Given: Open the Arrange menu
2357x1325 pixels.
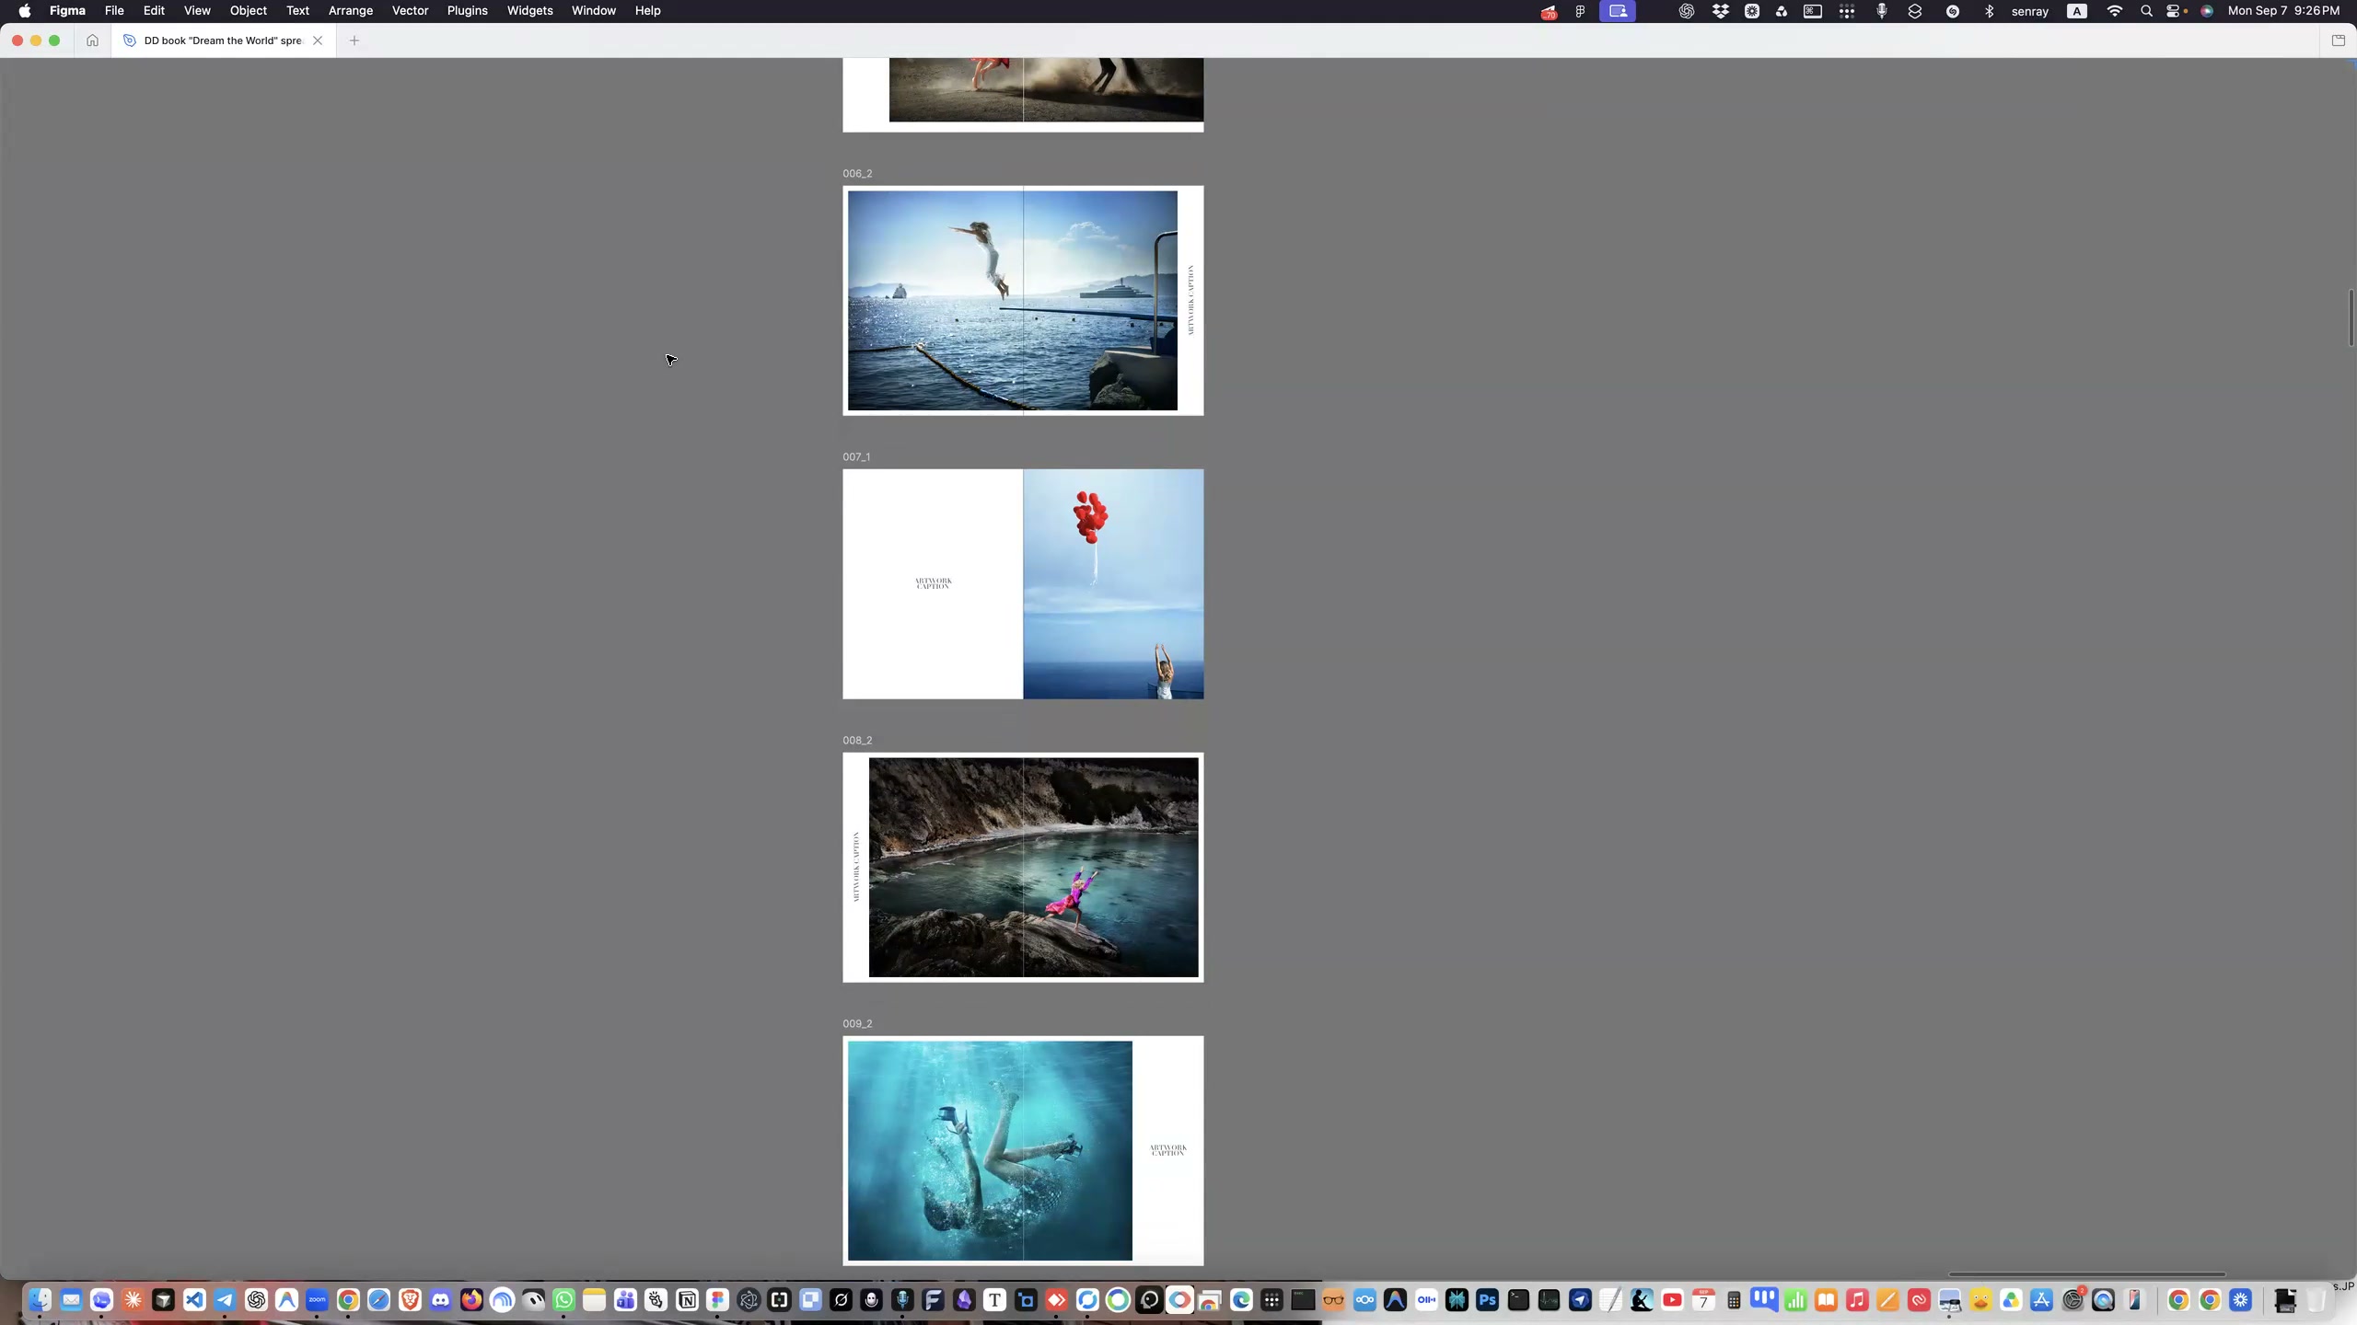Looking at the screenshot, I should [x=351, y=11].
